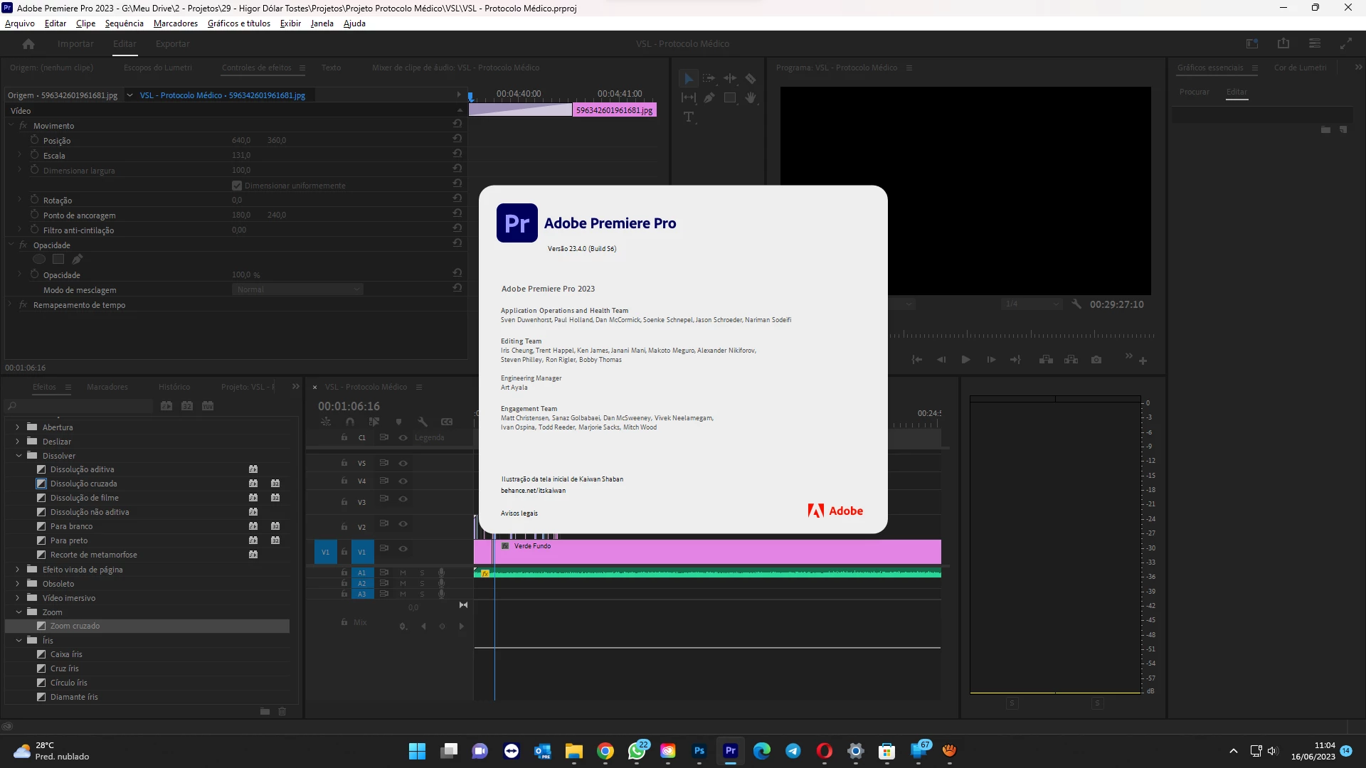This screenshot has height=768, width=1366.
Task: Open the Modo de mesclagem dropdown
Action: (x=297, y=289)
